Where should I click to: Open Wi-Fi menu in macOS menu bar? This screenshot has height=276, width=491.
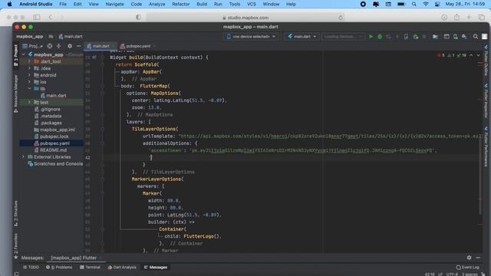point(426,4)
